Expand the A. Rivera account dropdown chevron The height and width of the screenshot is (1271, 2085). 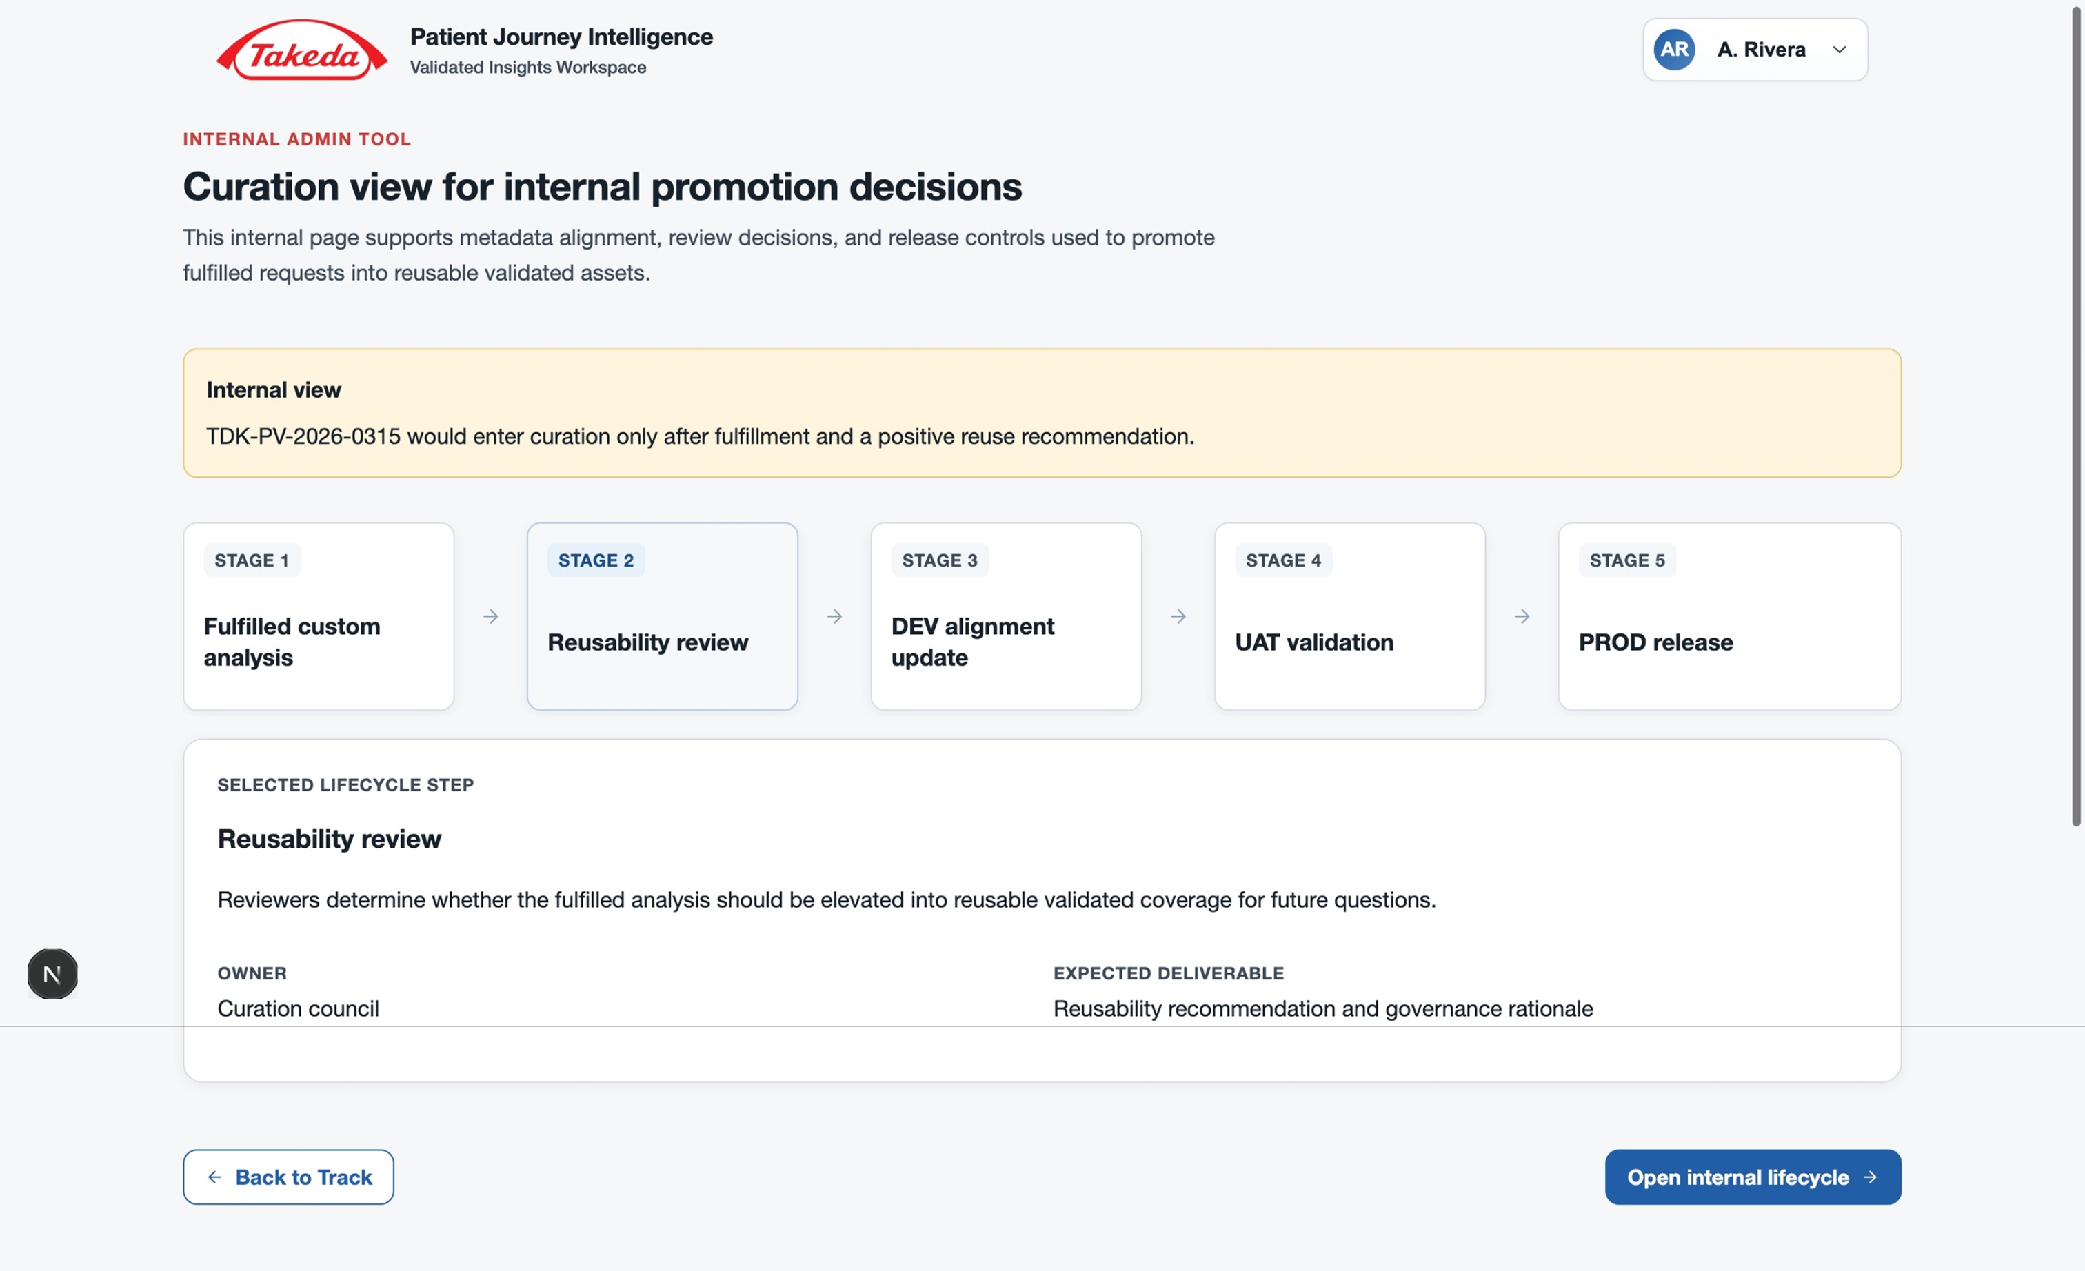(x=1839, y=50)
